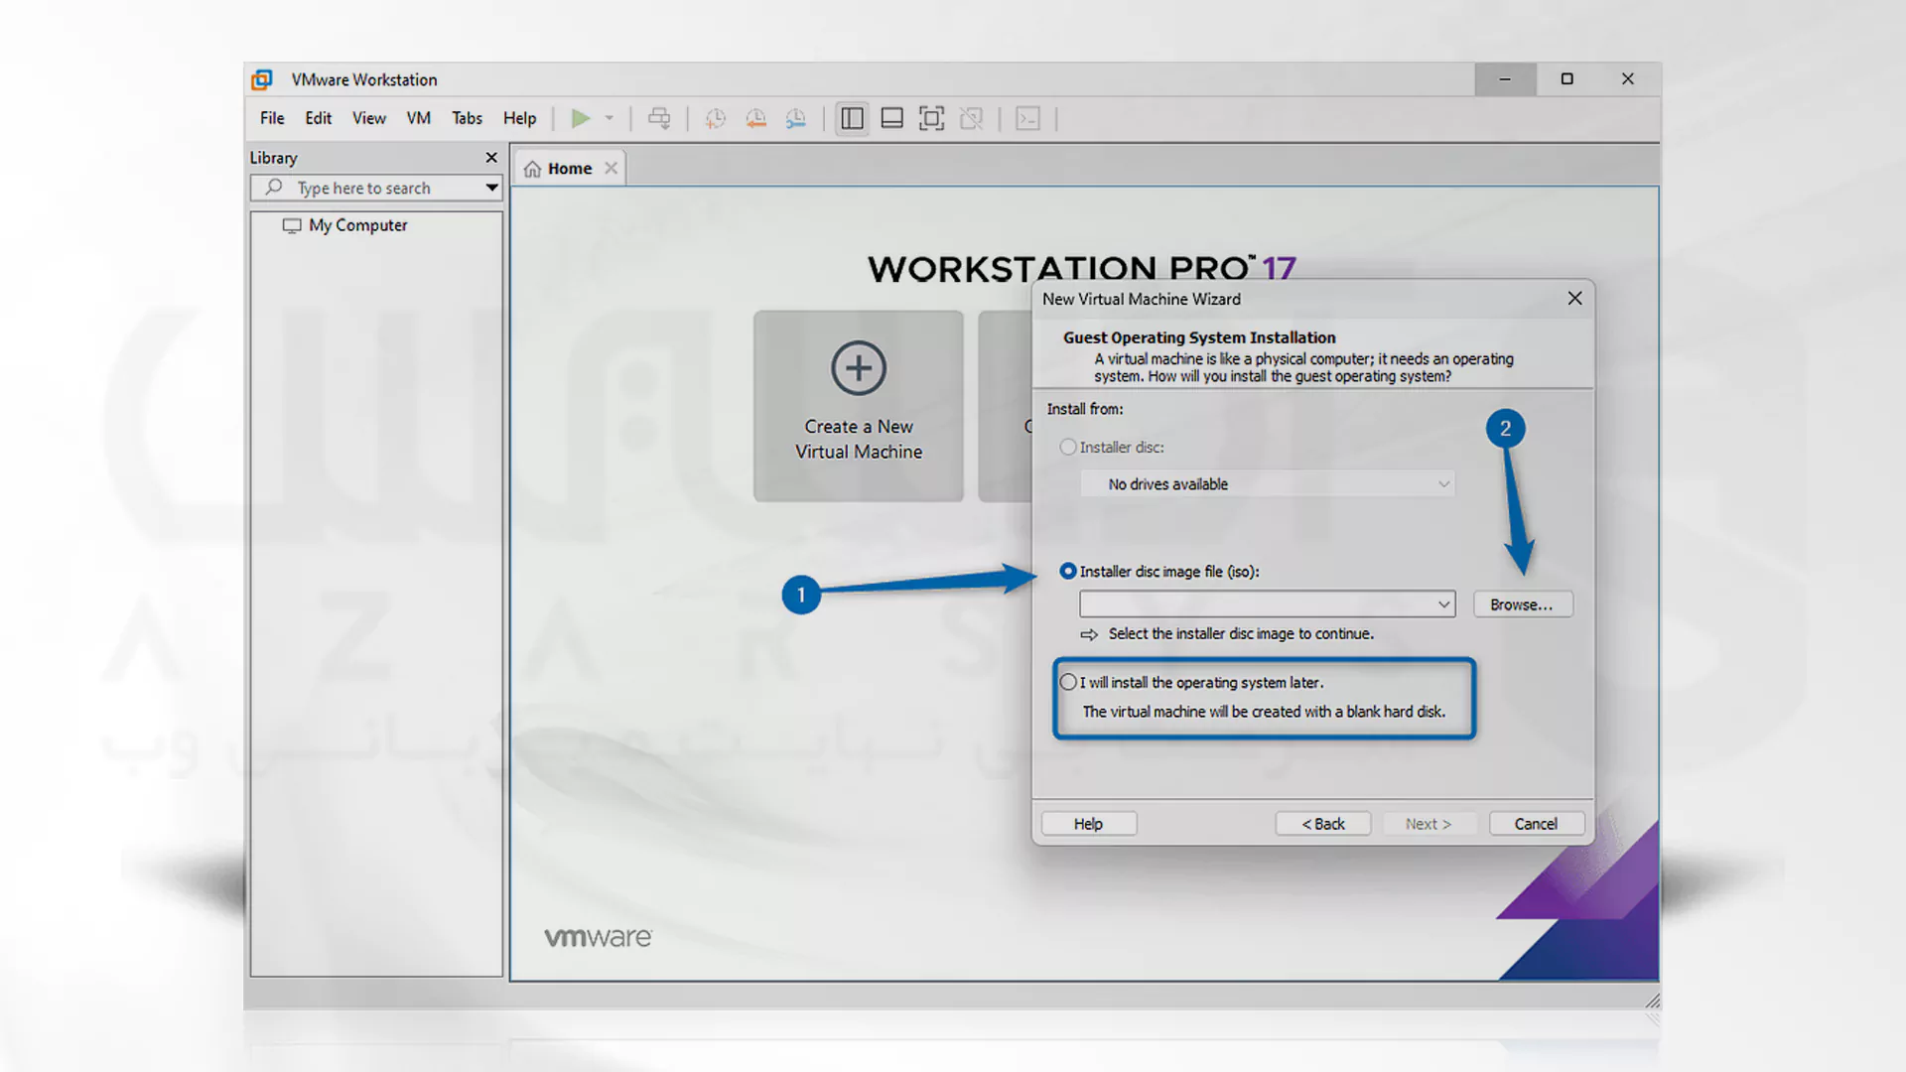Close the Home tab
1906x1072 pixels.
point(612,169)
